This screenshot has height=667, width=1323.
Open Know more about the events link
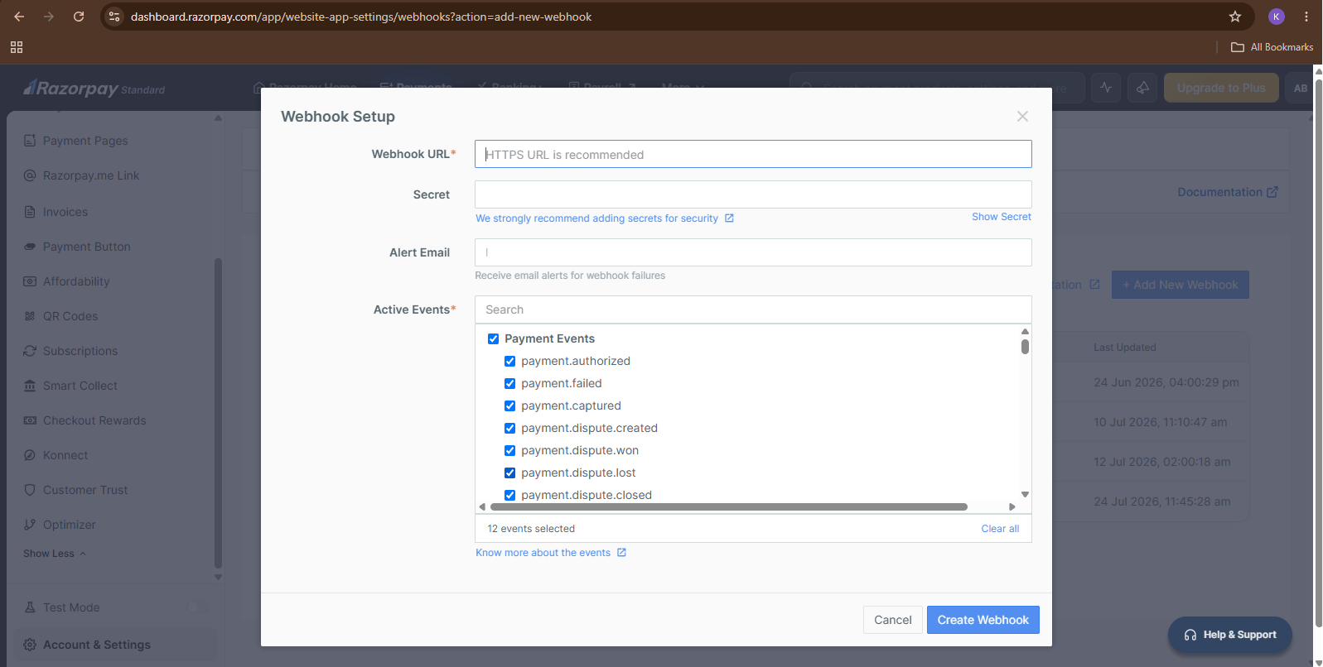(x=543, y=553)
